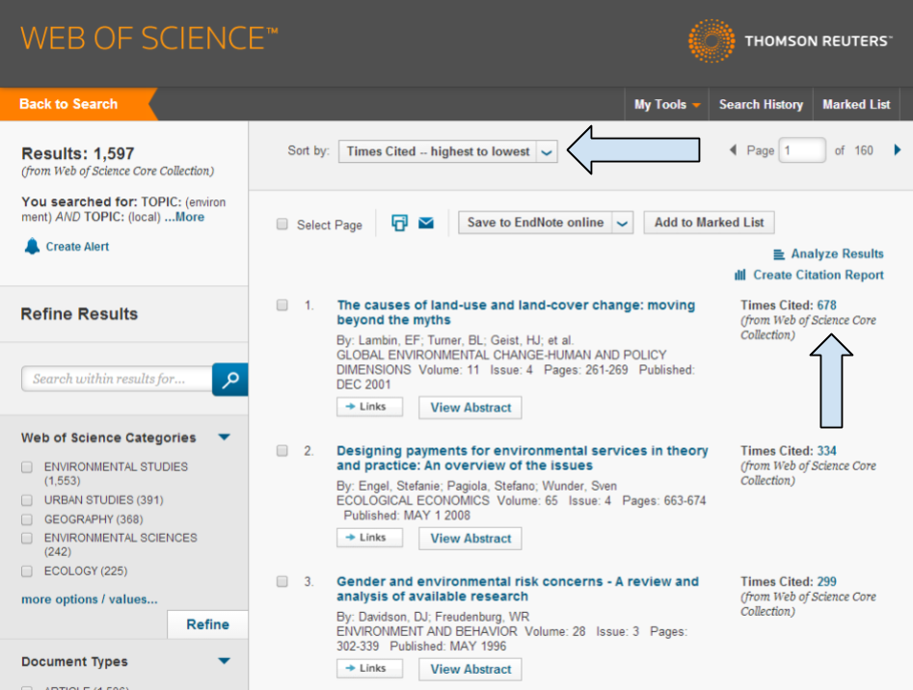Image resolution: width=913 pixels, height=690 pixels.
Task: Check result 1 land-use change record
Action: point(282,305)
